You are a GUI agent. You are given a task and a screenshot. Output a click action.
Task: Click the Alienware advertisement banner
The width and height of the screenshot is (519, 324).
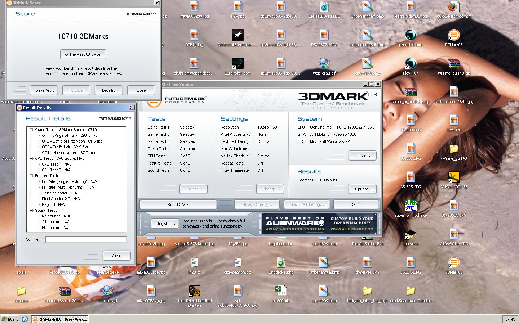click(320, 224)
